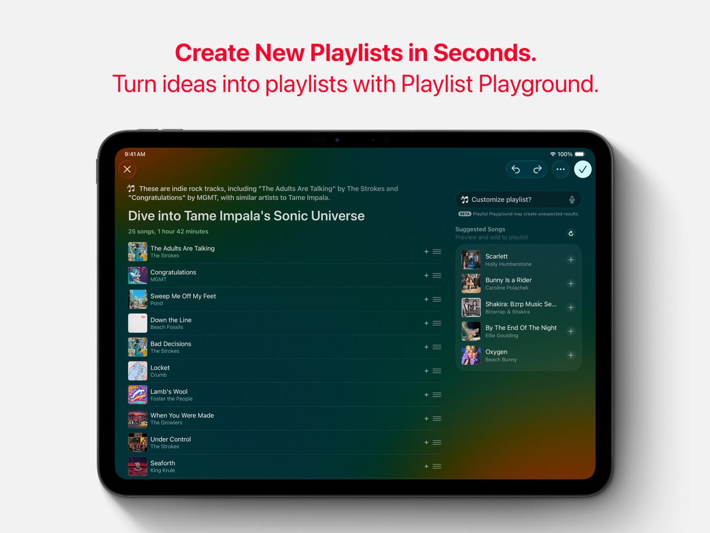Select the song title 'Seaforth'

[163, 463]
